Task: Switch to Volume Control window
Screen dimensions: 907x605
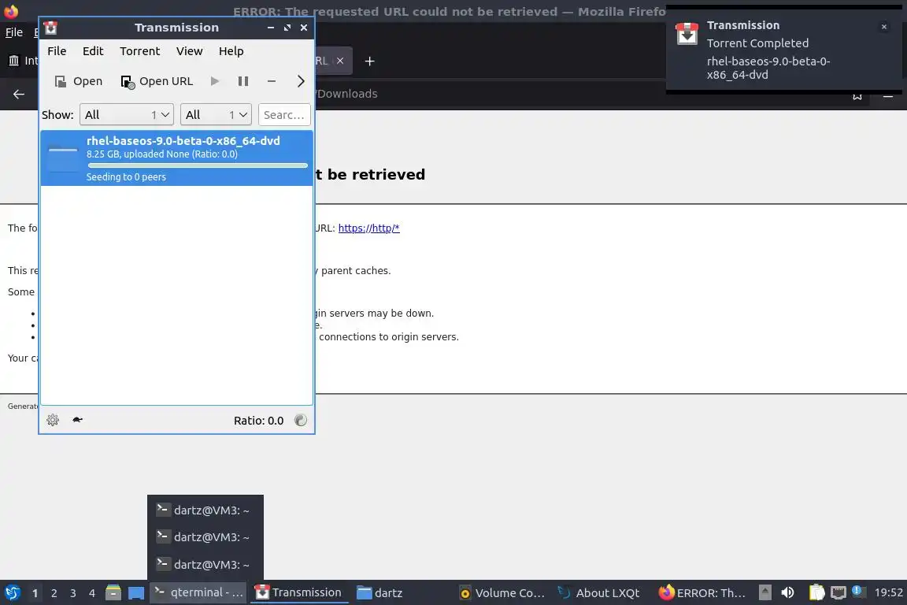Action: click(x=502, y=592)
